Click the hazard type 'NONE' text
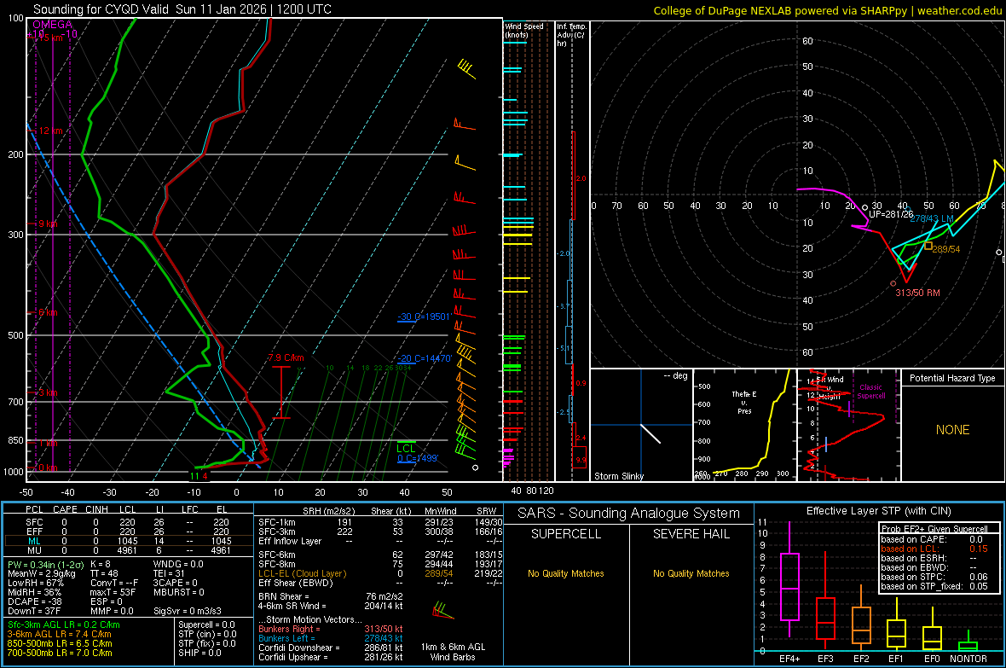The image size is (1006, 668). [x=952, y=430]
